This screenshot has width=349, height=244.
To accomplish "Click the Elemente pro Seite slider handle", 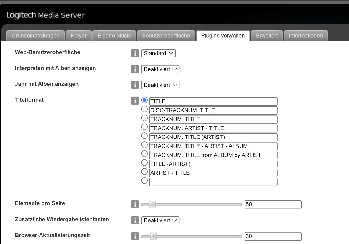I will coord(152,205).
